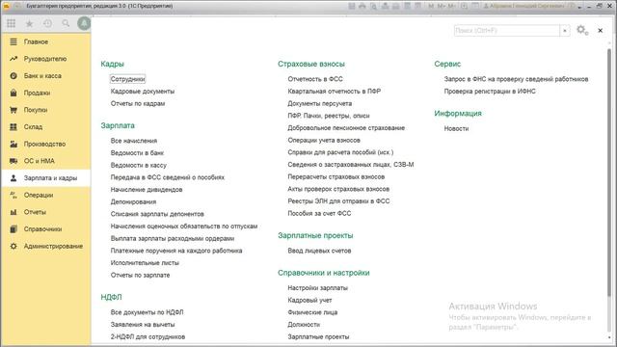Click the Отчеты chart icon

coord(13,212)
